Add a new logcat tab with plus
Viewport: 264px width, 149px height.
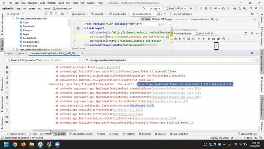[x=82, y=53]
